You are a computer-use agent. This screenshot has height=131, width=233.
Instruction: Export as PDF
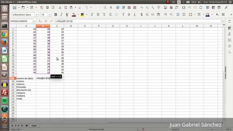coord(42,7)
